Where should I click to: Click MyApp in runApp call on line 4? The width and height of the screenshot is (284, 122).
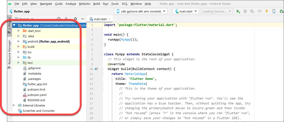[125, 40]
